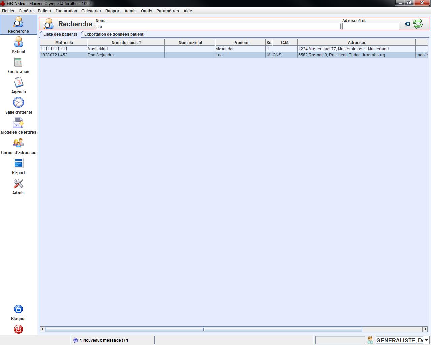Viewport: 431px width, 345px height.
Task: Expand the GENERALISTE physician dropdown
Action: (x=426, y=340)
